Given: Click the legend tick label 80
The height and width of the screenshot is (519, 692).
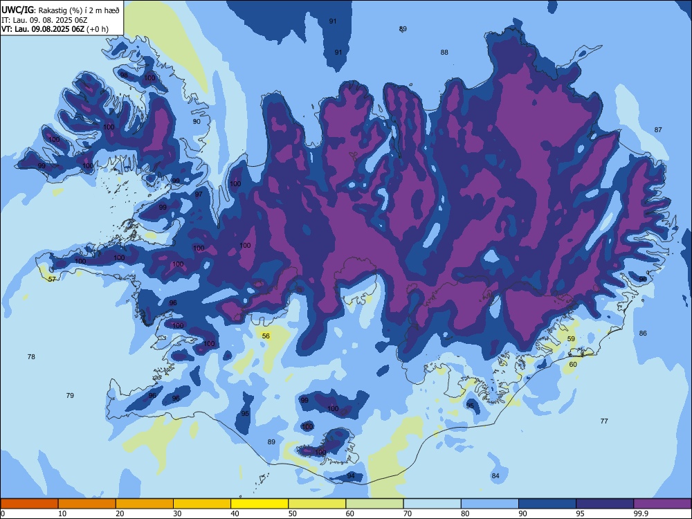Looking at the screenshot, I should coord(465,513).
